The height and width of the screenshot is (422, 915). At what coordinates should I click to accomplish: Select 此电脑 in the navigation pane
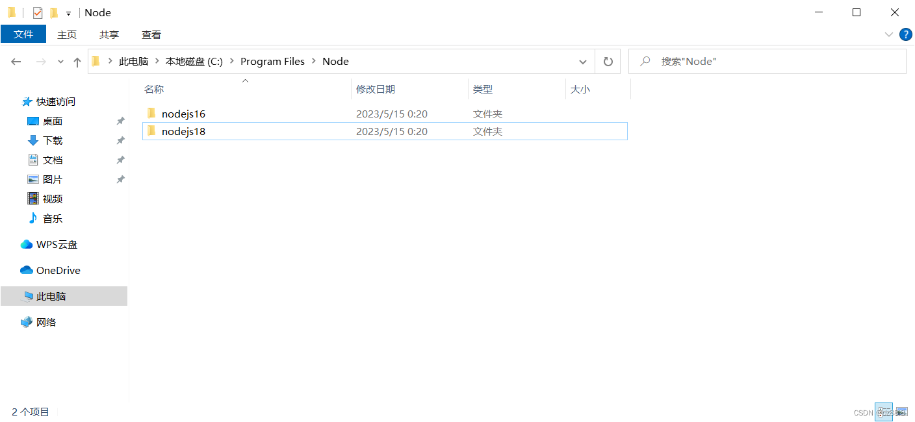click(x=52, y=296)
